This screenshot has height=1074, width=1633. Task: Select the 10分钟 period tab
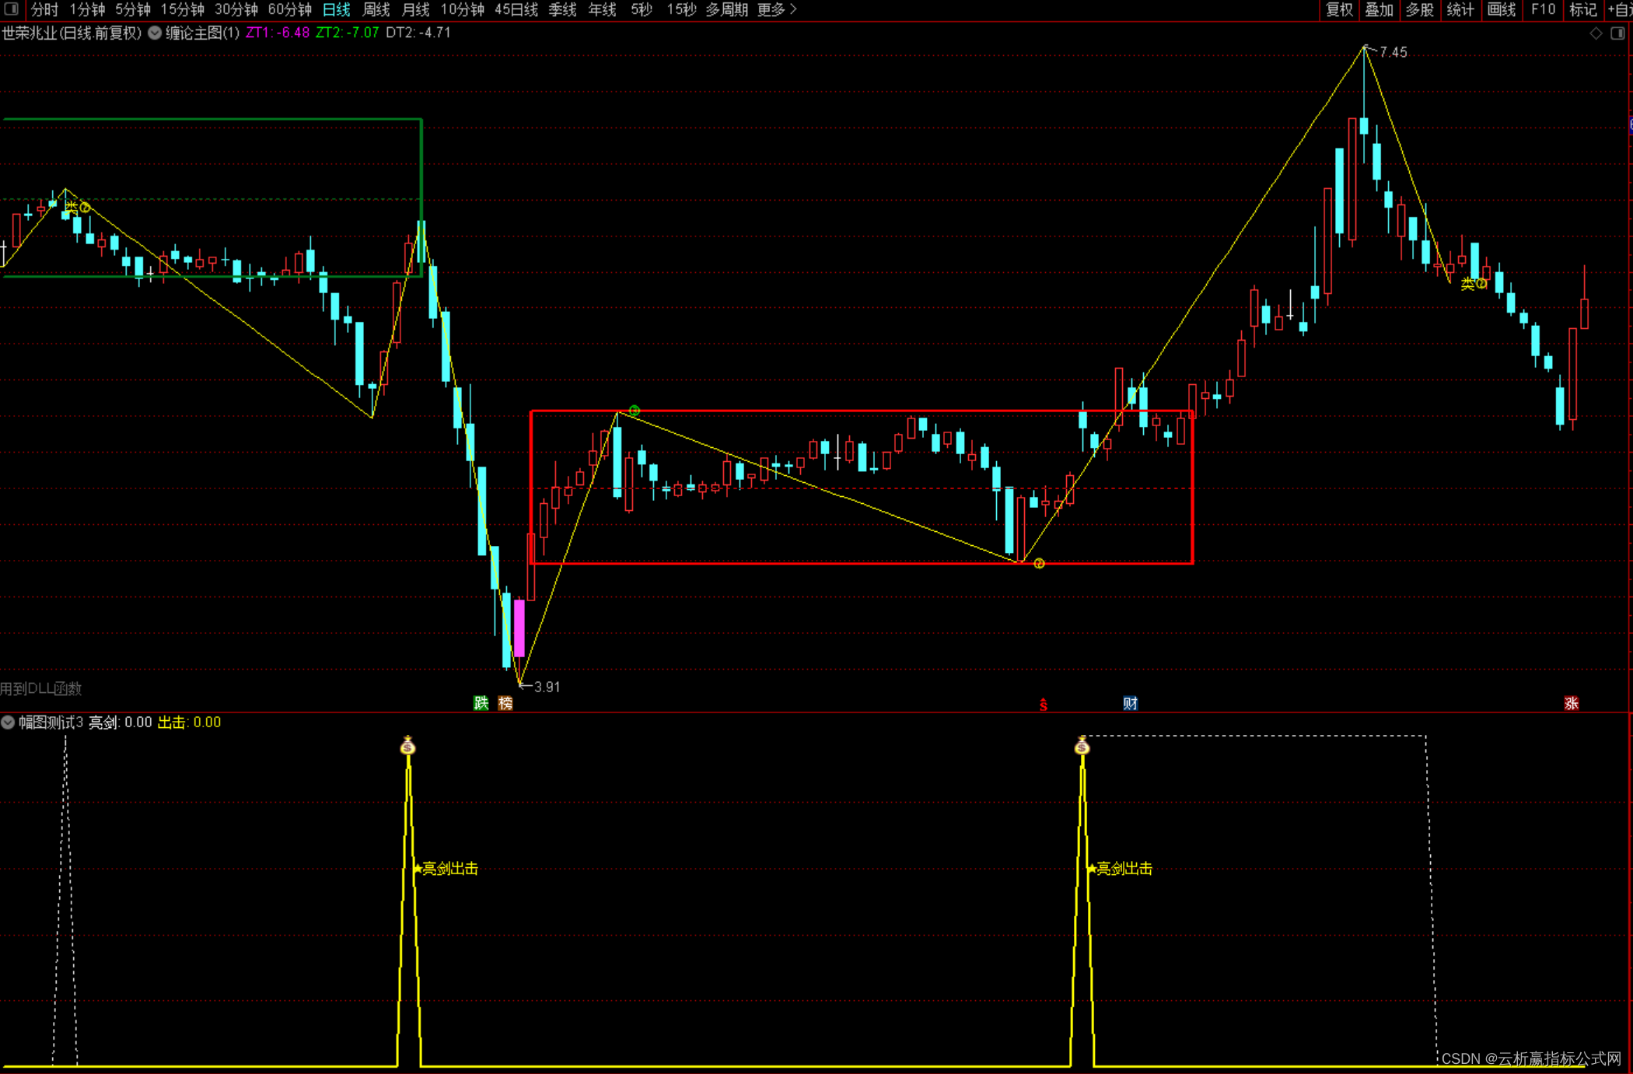(462, 9)
